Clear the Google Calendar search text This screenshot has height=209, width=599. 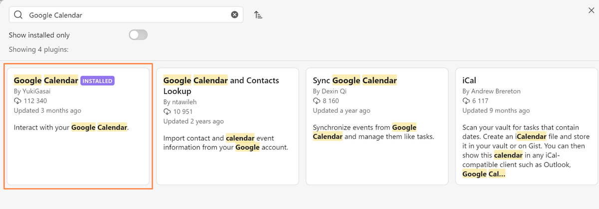[x=235, y=15]
